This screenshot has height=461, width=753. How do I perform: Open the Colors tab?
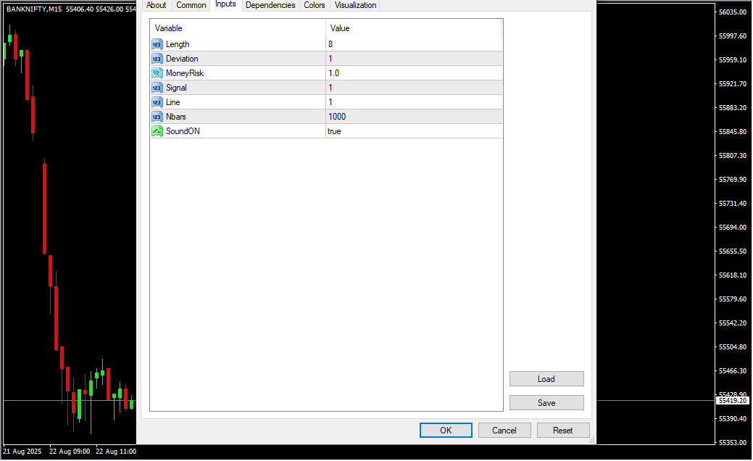pos(315,5)
